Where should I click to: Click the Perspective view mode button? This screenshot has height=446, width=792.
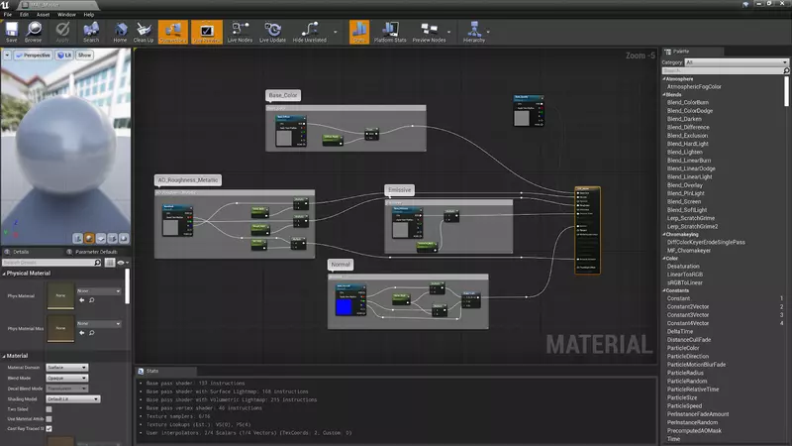pyautogui.click(x=34, y=55)
